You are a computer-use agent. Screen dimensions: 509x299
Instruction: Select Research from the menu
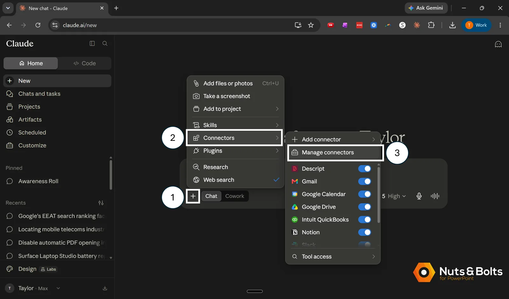(x=235, y=167)
